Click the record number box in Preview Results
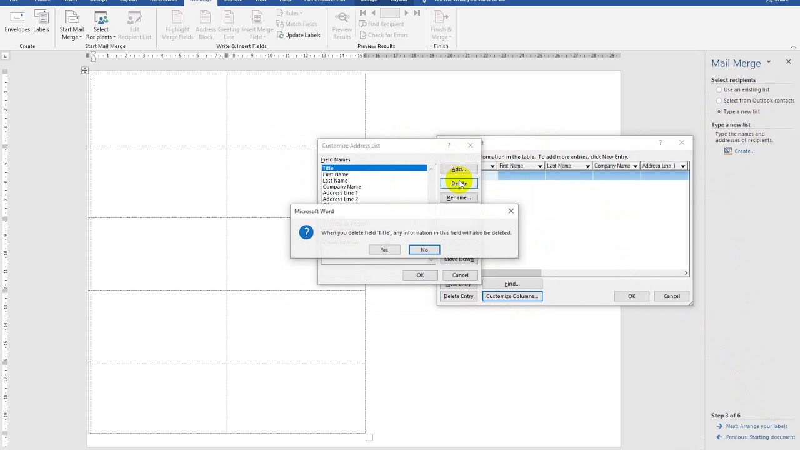800x450 pixels. click(x=390, y=13)
